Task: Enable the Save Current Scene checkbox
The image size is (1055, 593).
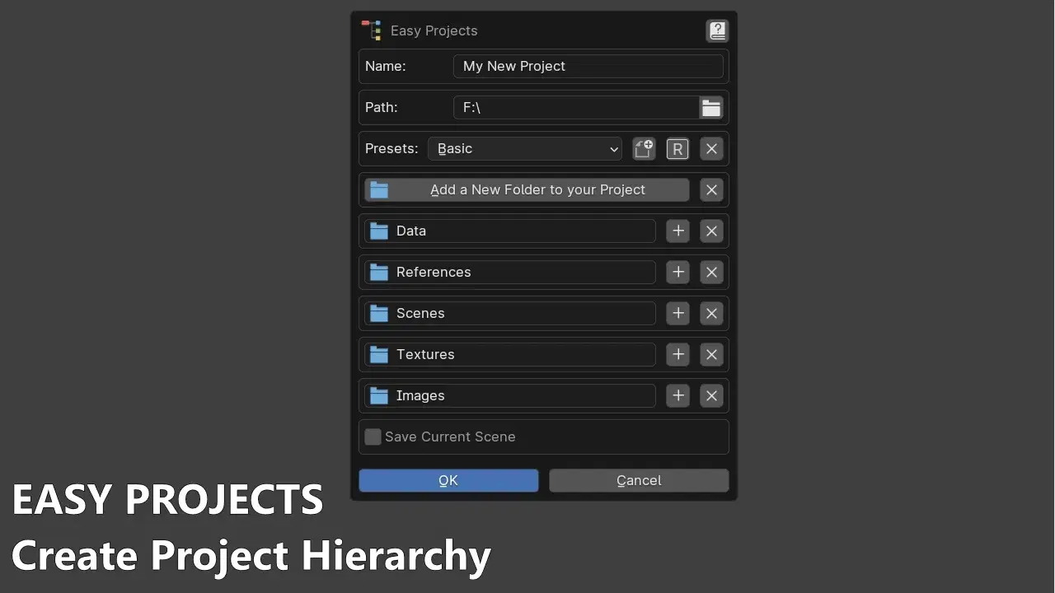Action: tap(373, 437)
